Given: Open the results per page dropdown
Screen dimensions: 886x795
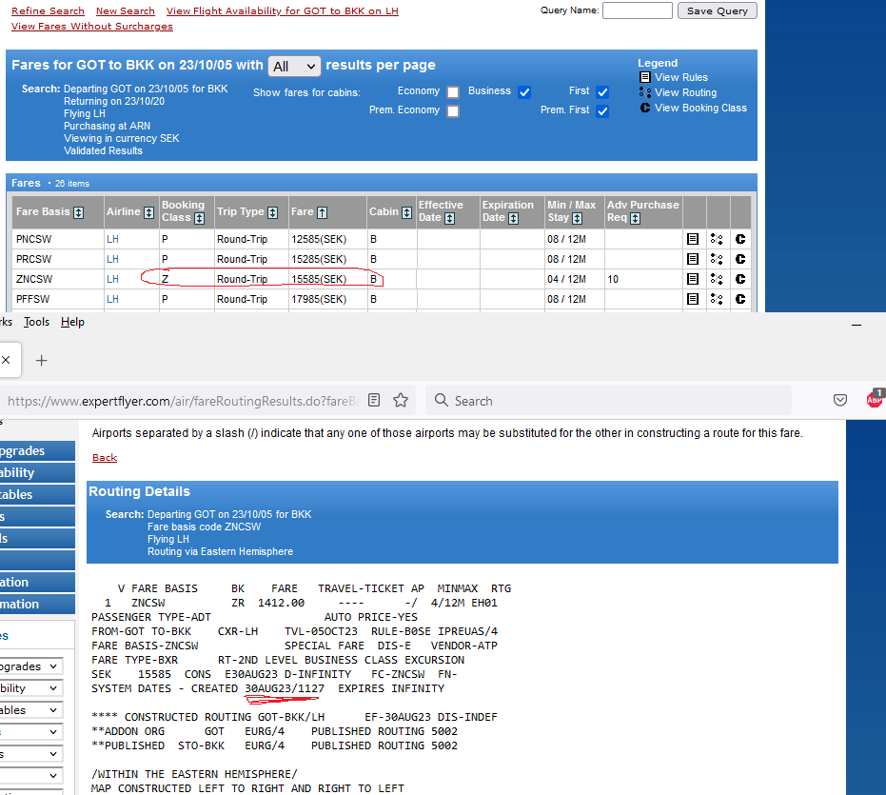Looking at the screenshot, I should (x=294, y=67).
